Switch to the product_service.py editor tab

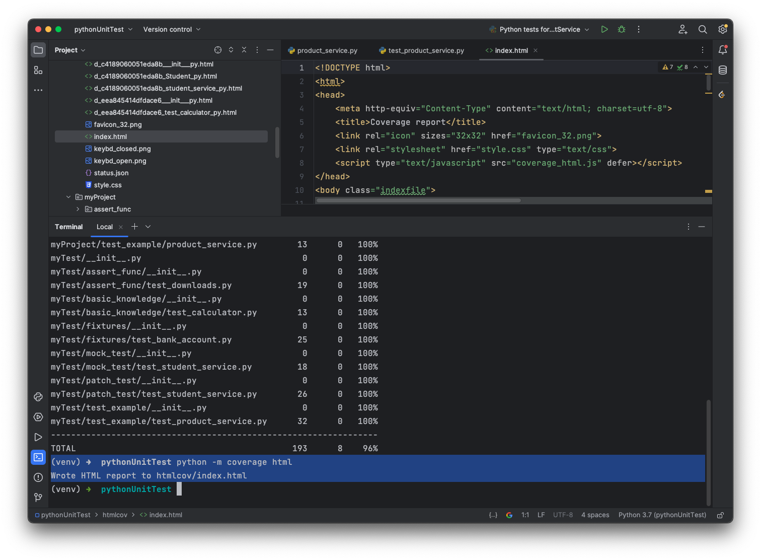327,50
